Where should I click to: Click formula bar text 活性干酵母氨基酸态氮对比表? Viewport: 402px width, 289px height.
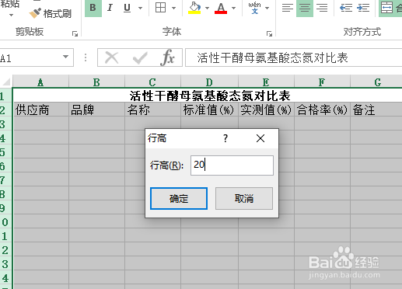[272, 57]
